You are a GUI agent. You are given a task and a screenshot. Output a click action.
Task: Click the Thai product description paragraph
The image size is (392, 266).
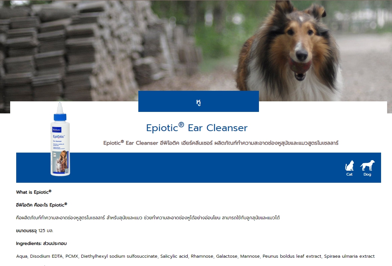click(x=148, y=217)
